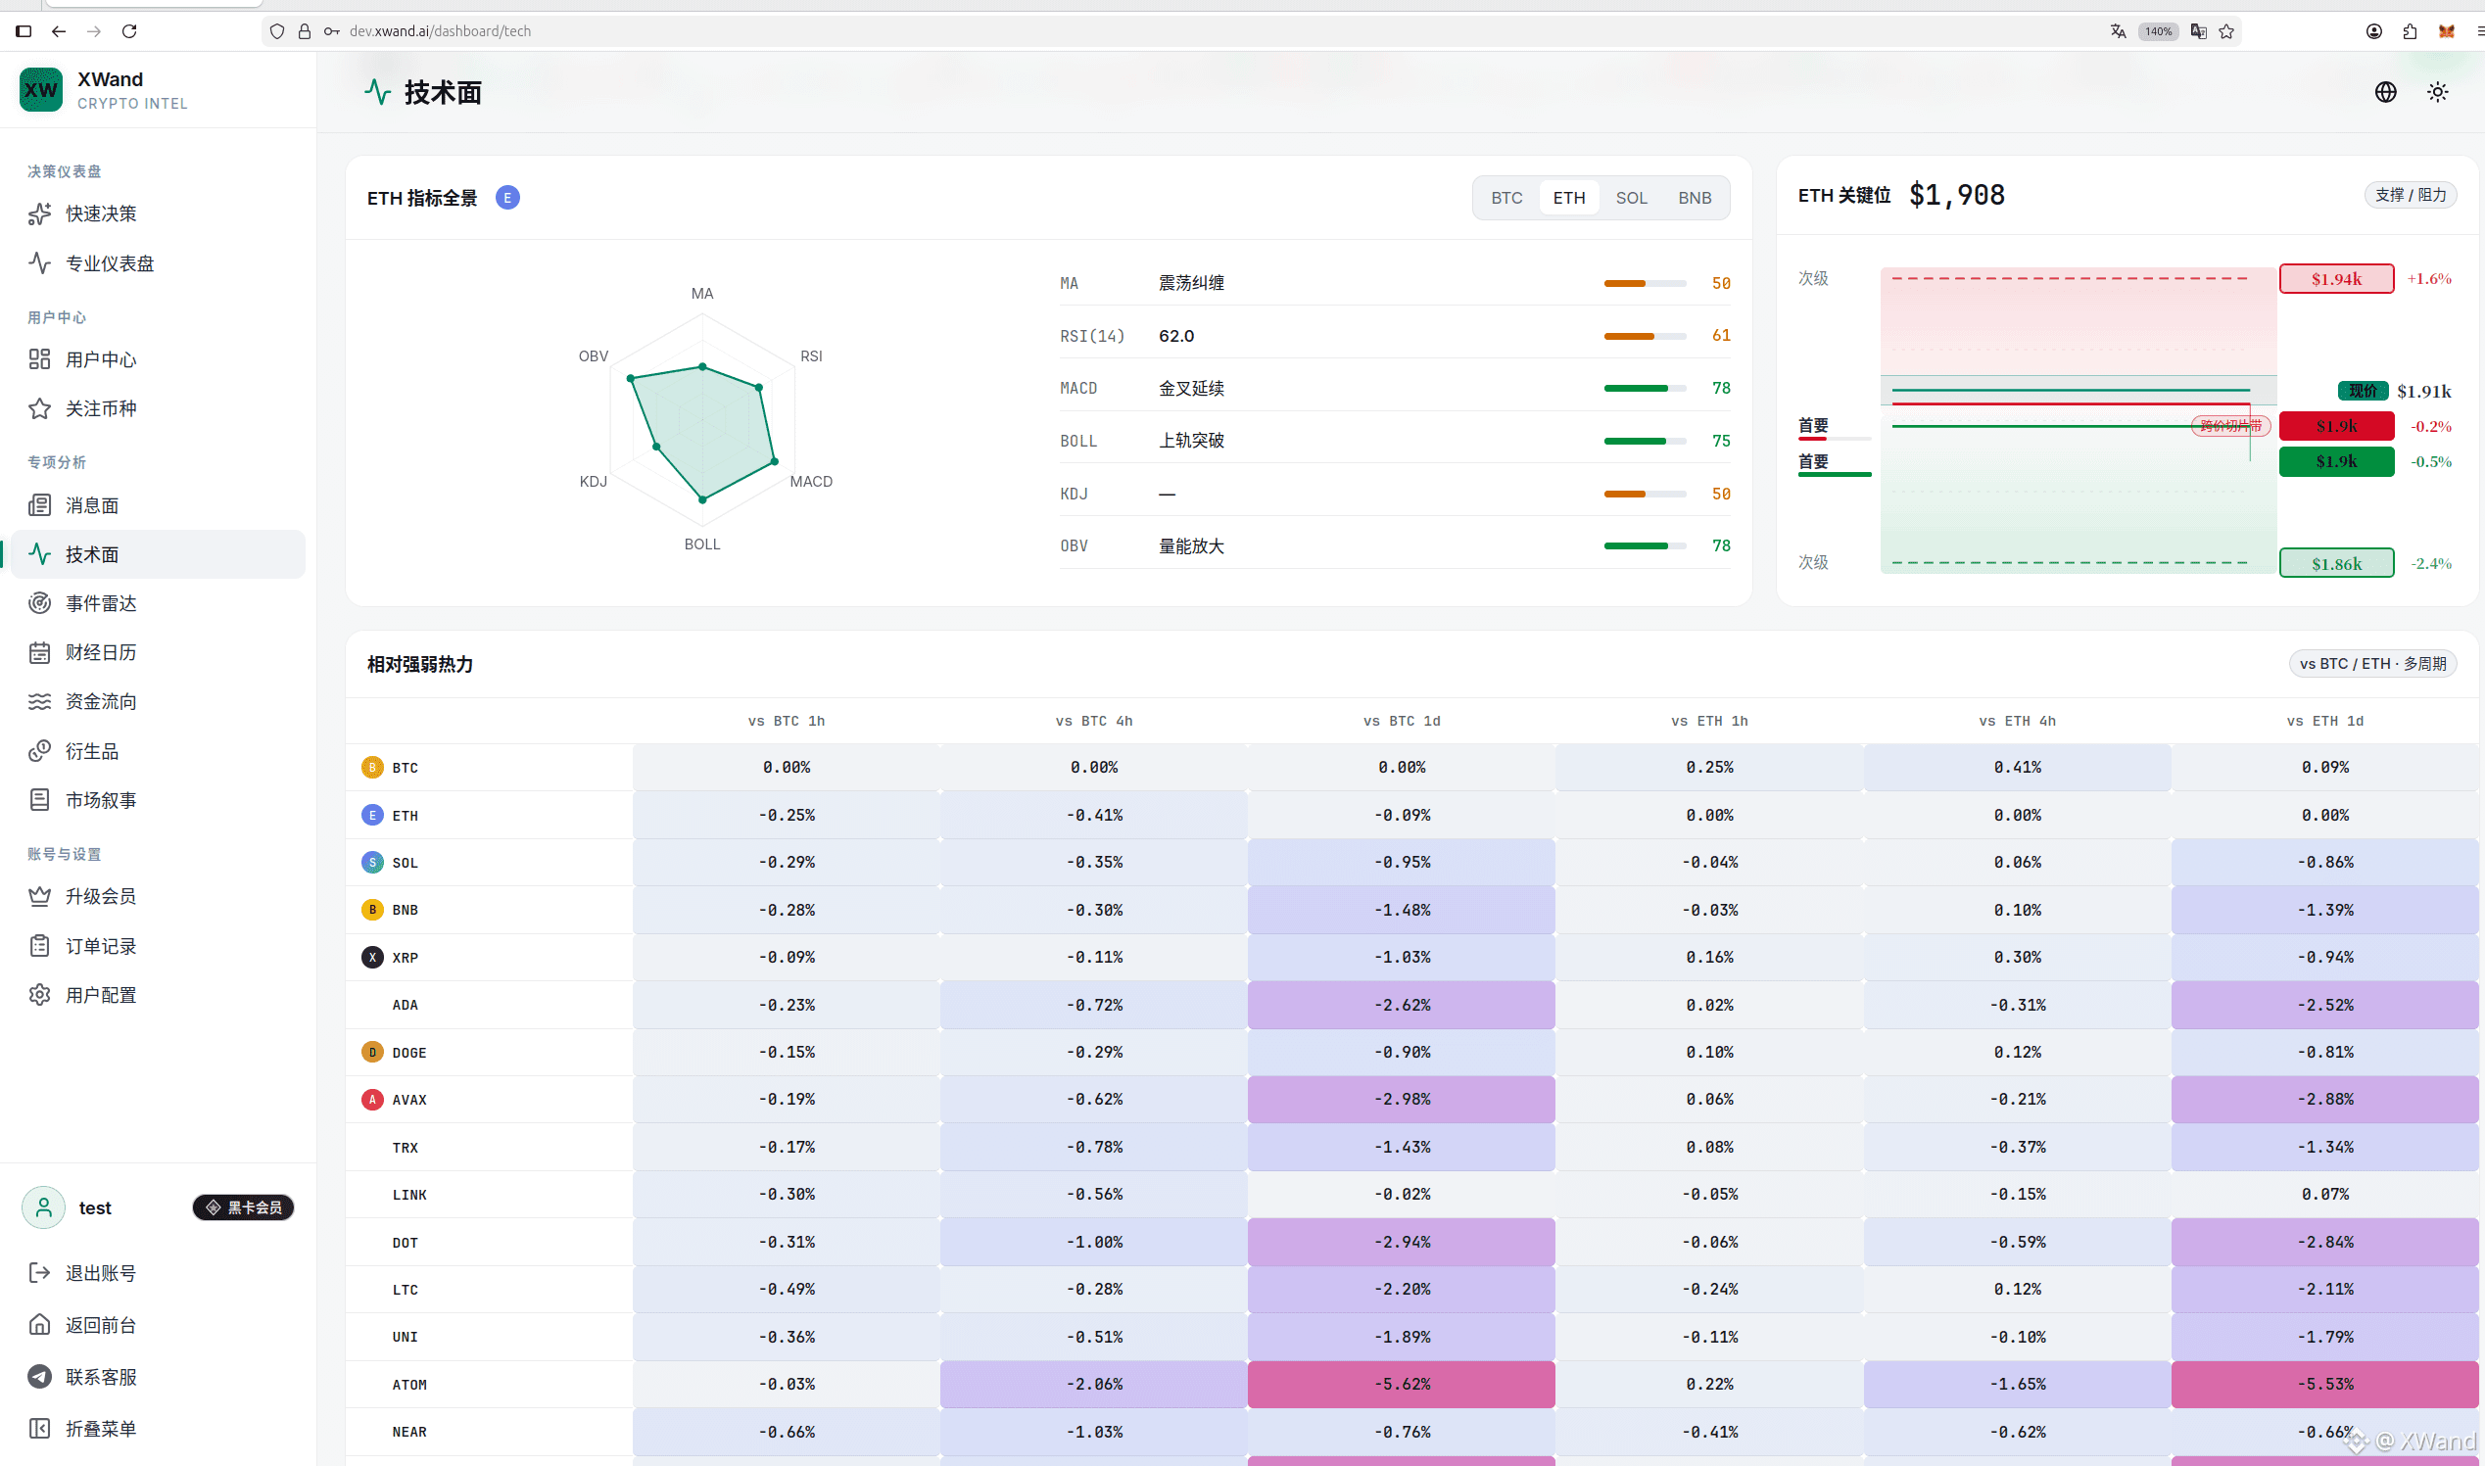Viewport: 2485px width, 1466px height.
Task: Open browser zoom 140% indicator
Action: point(2158,31)
